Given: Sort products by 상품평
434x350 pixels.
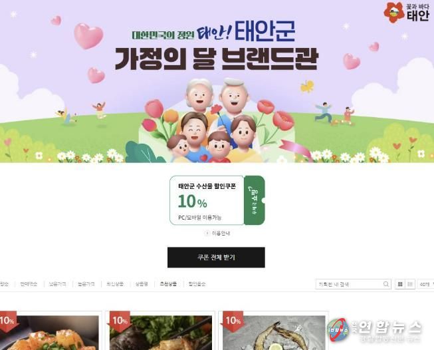Looking at the screenshot, I should coord(142,284).
